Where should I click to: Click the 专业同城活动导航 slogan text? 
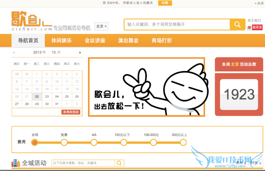click(72, 28)
